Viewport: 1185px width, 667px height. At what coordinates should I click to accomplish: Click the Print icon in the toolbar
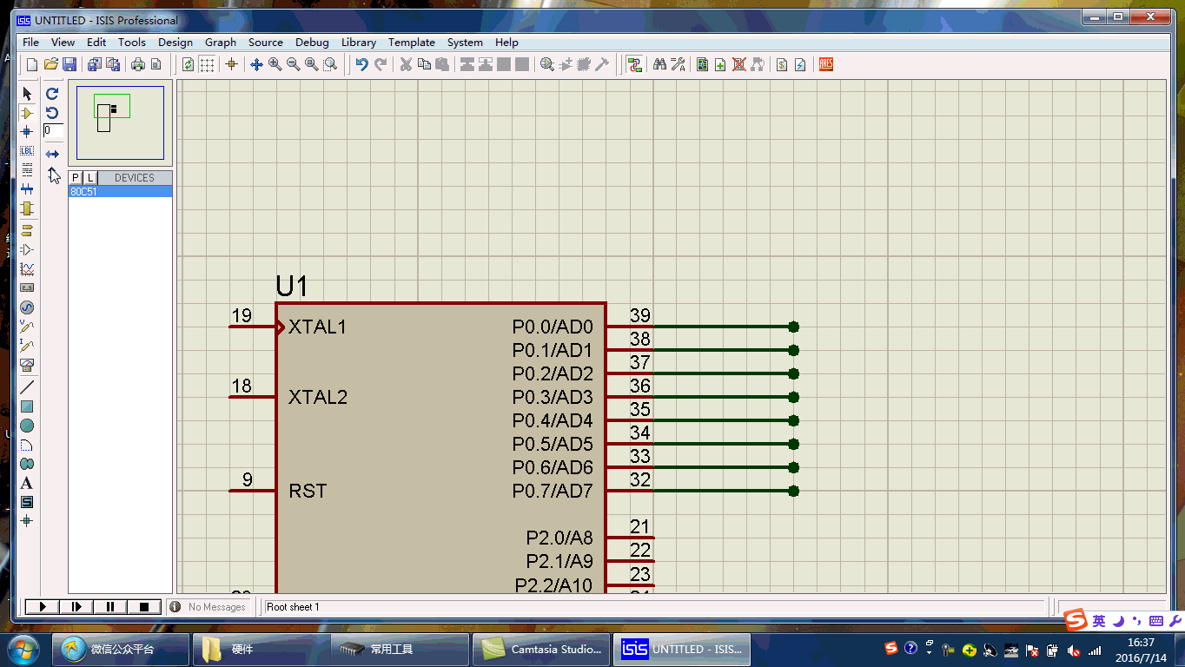[x=137, y=64]
